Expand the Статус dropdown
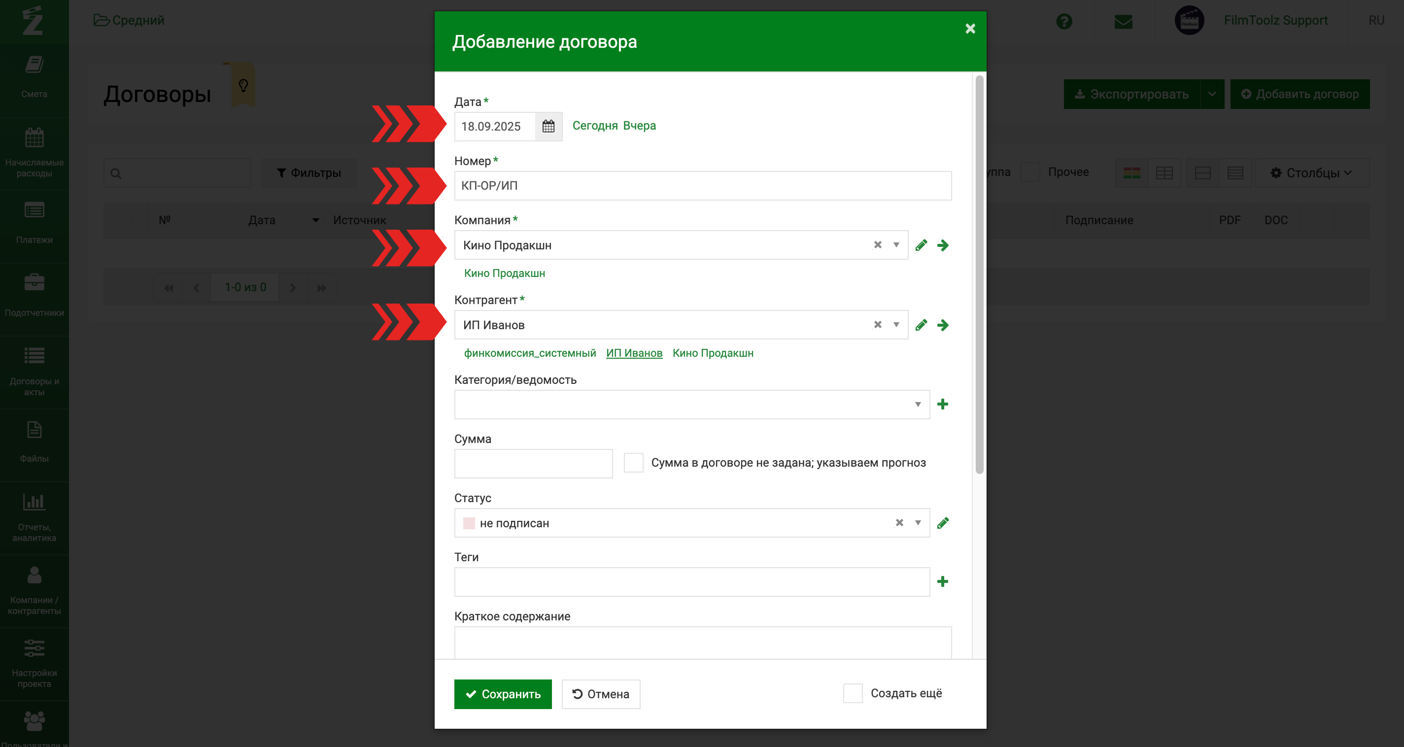This screenshot has width=1404, height=747. [918, 523]
